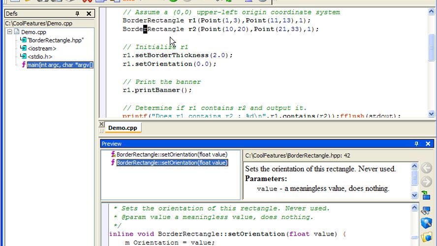437x246 pixels.
Task: Select <iostream> include entry
Action: pyautogui.click(x=42, y=49)
